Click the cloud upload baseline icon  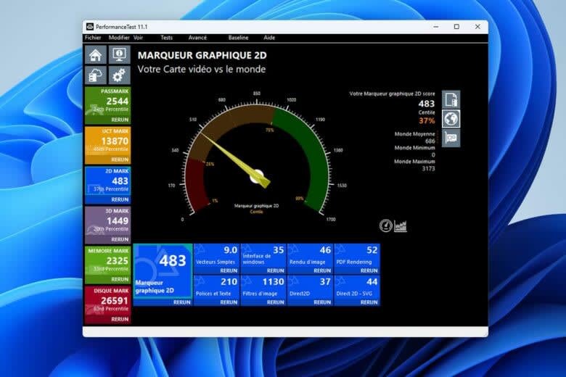point(96,75)
